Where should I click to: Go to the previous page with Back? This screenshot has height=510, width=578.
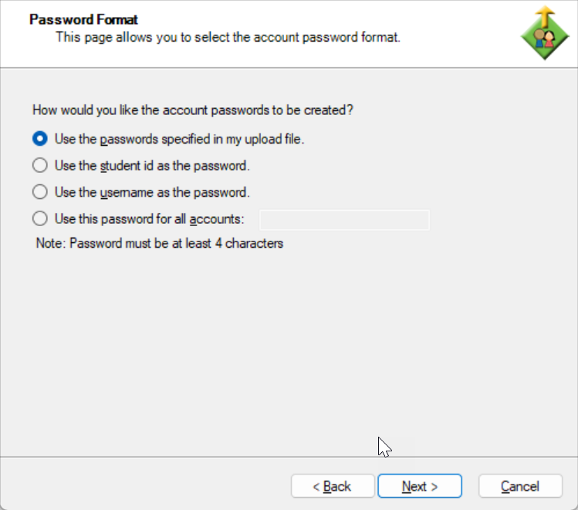pyautogui.click(x=332, y=486)
